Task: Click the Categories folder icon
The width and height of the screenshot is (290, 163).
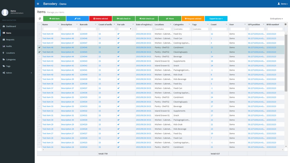Action: (x=4, y=59)
